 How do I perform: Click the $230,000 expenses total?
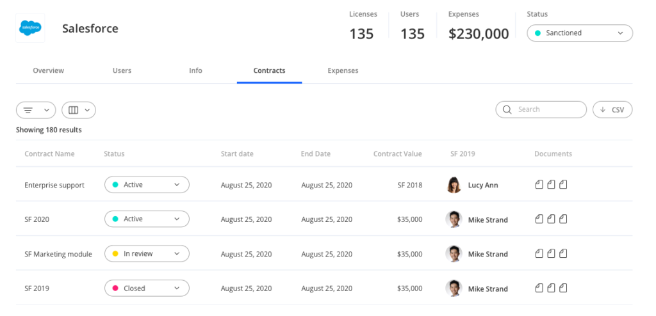(479, 34)
